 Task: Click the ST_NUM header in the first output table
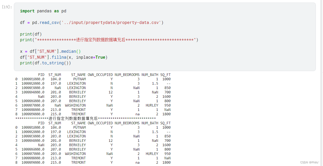tap(55, 75)
